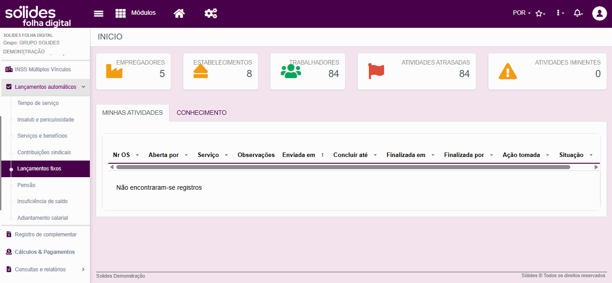Click the Lançamentos automáticos checkbox icon
Screen dimensions: 612x283
[9, 87]
